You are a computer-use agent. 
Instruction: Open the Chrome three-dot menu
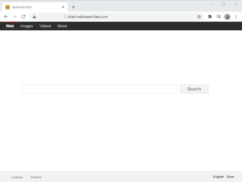pos(236,17)
